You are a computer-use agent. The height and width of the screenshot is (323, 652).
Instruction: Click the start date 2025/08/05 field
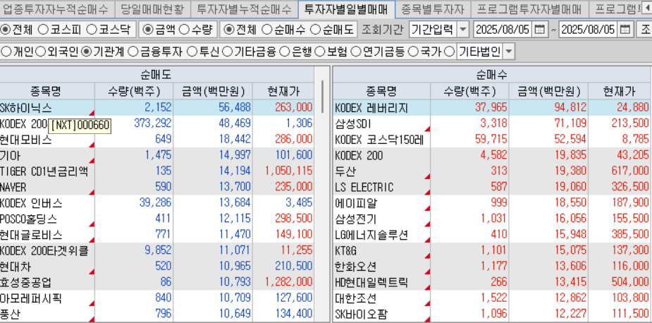pos(503,30)
